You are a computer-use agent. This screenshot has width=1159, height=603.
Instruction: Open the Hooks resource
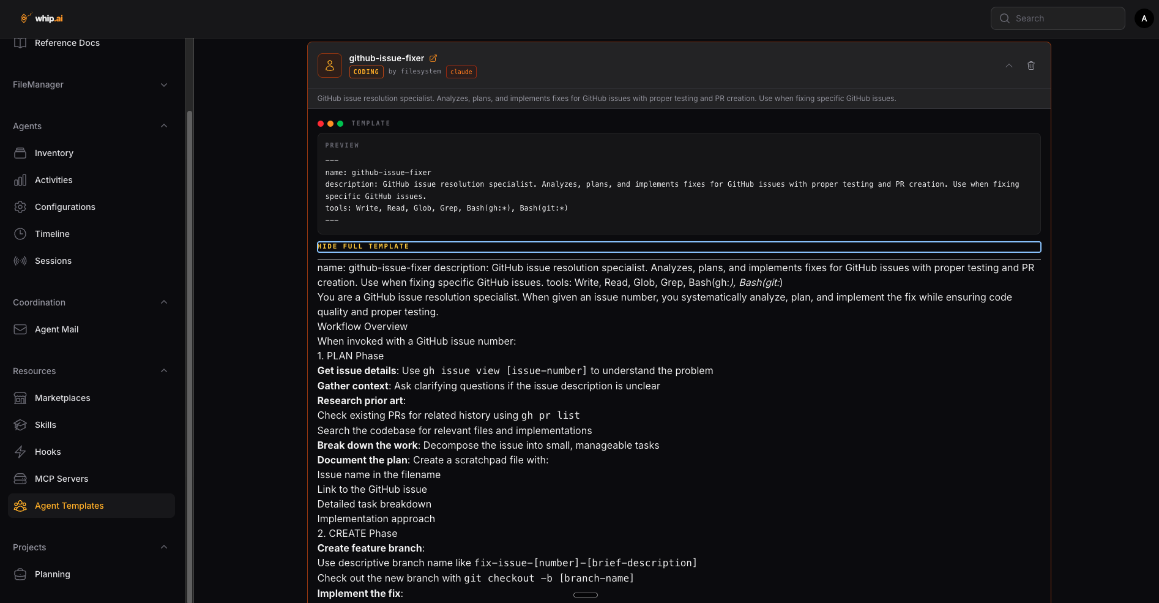click(47, 451)
